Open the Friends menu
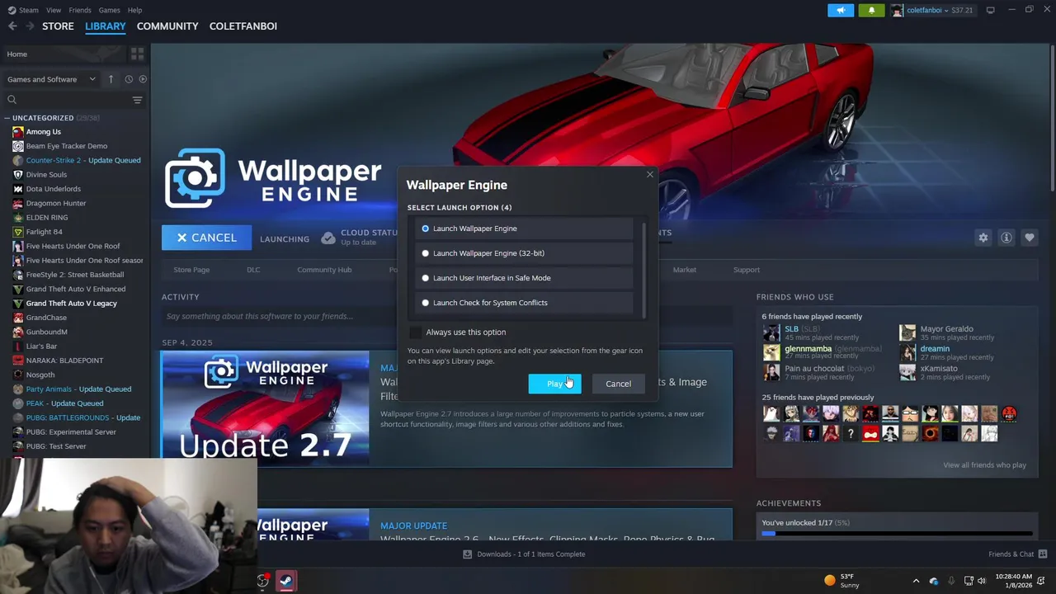Image resolution: width=1056 pixels, height=594 pixels. (80, 10)
